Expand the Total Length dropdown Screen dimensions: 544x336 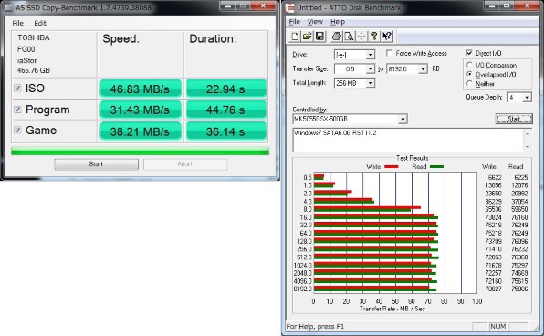(x=371, y=83)
